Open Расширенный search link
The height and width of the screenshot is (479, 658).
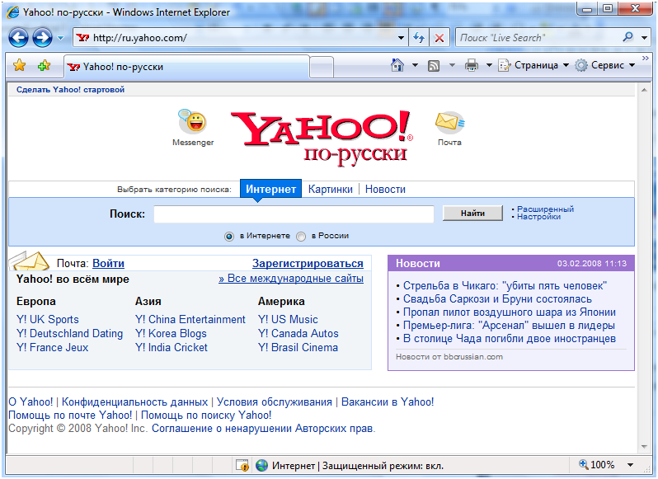[545, 209]
